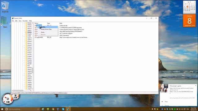198x111 pixels.
Task: Click the Windows Start button
Action: point(2,109)
